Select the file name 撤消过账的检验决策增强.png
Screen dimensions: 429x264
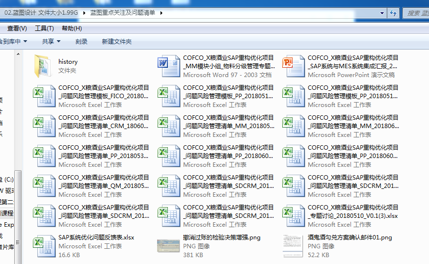click(x=221, y=237)
